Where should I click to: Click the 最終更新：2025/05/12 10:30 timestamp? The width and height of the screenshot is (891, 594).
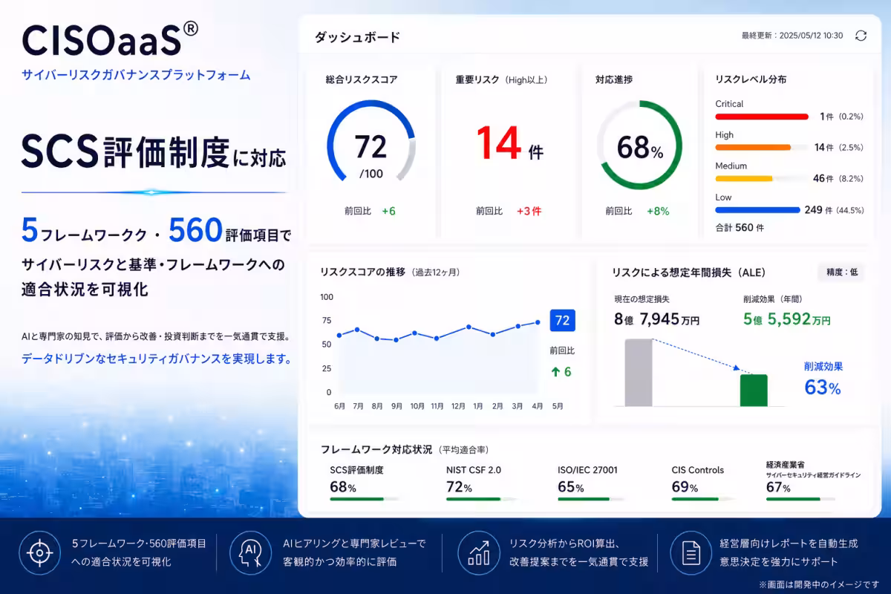point(792,36)
